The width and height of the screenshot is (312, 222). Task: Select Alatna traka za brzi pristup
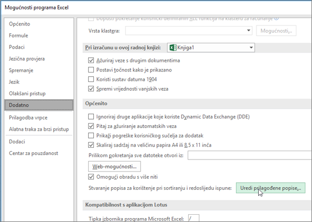pyautogui.click(x=39, y=129)
